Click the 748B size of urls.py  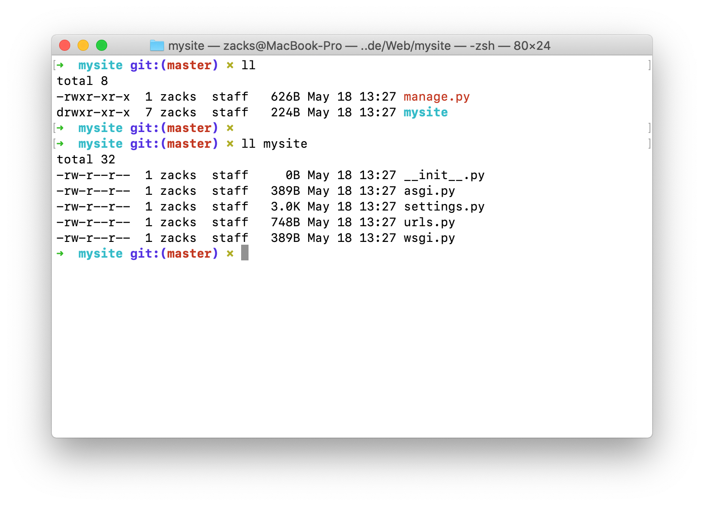click(x=285, y=223)
